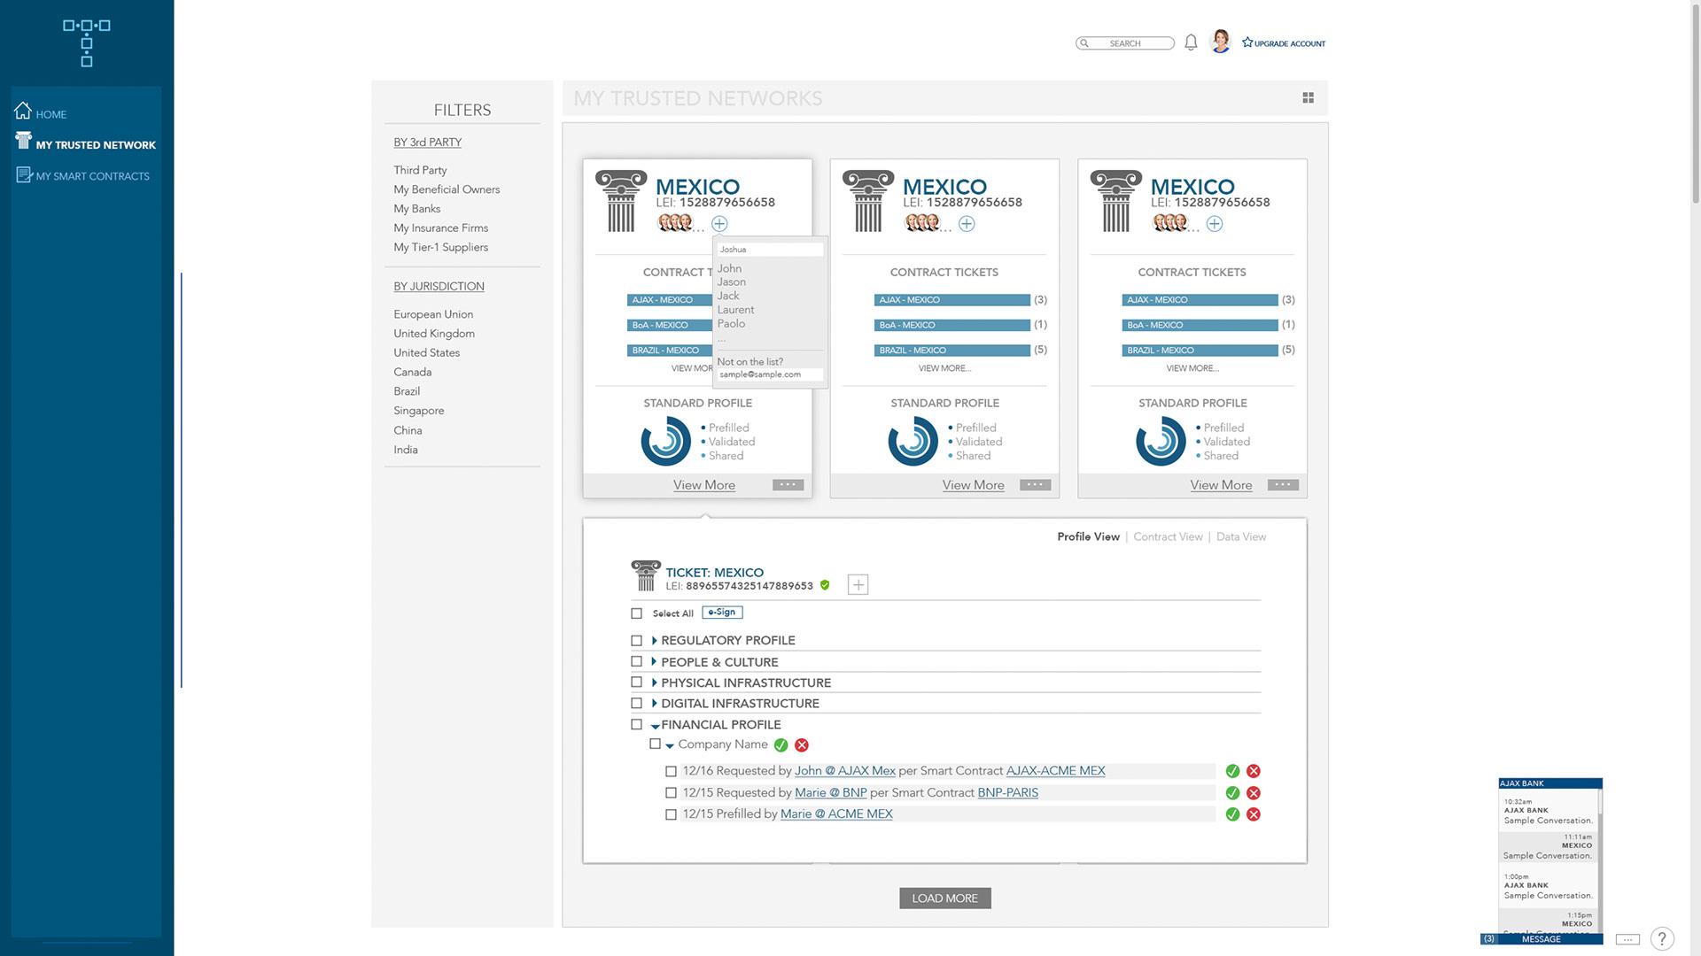Image resolution: width=1701 pixels, height=956 pixels.
Task: Open the user avatar profile picture
Action: click(x=1220, y=42)
